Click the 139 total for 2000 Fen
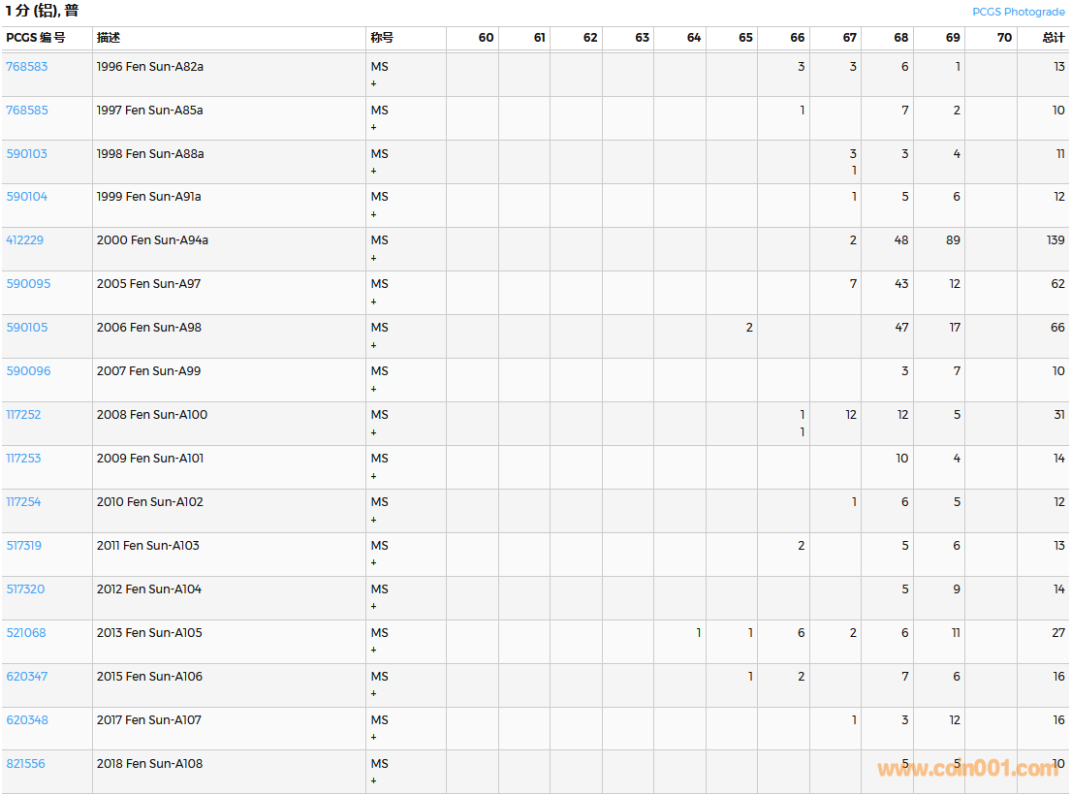This screenshot has width=1071, height=795. 1055,240
